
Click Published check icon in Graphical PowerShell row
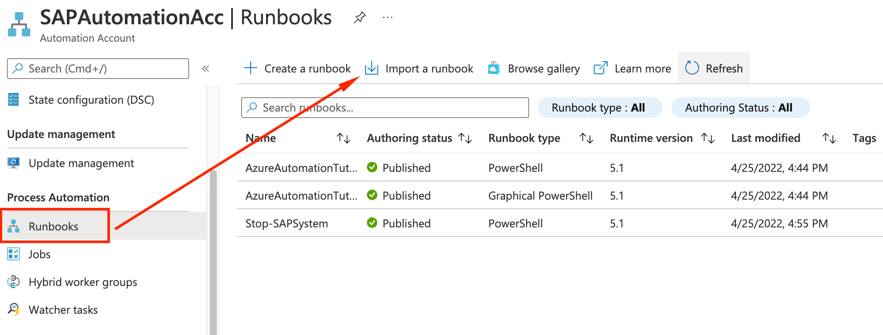pos(372,195)
